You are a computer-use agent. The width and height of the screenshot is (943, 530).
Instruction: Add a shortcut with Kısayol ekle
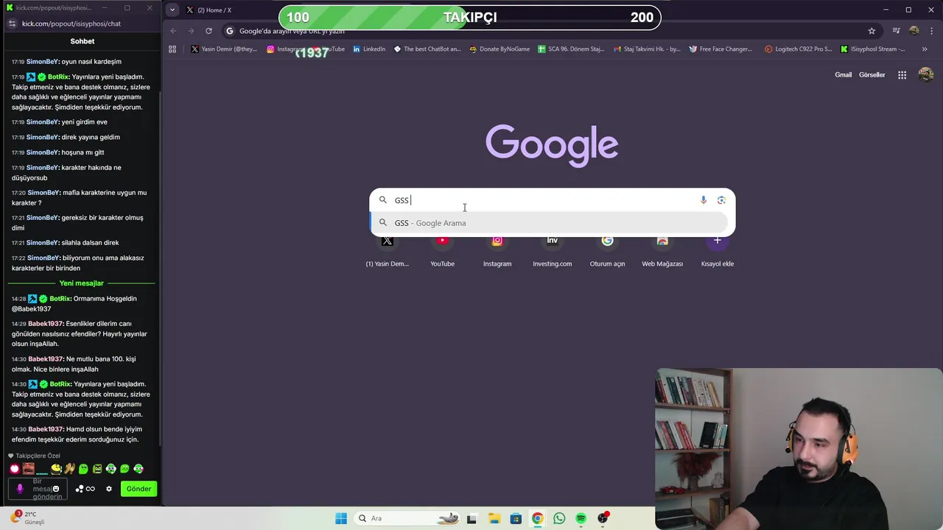pos(717,250)
